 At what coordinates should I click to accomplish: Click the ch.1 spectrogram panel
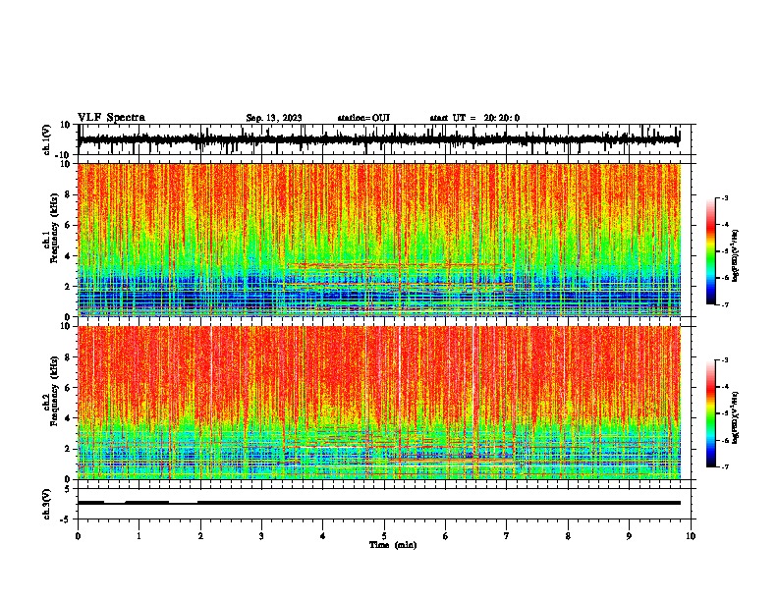(379, 240)
